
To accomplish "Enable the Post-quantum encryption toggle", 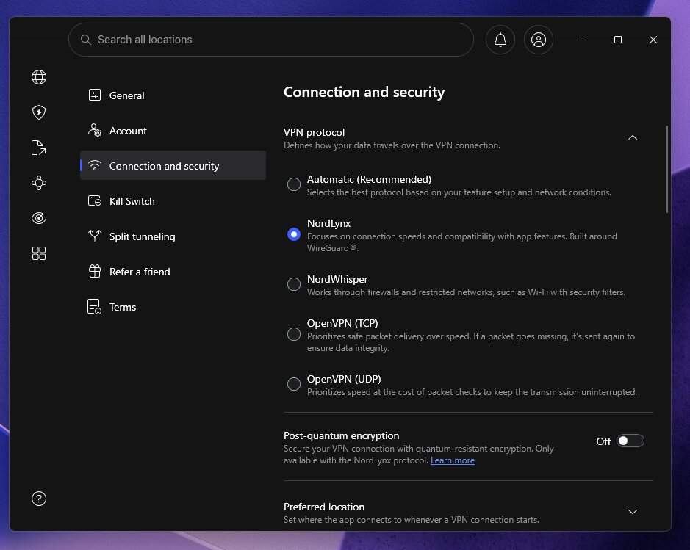I will click(x=630, y=441).
